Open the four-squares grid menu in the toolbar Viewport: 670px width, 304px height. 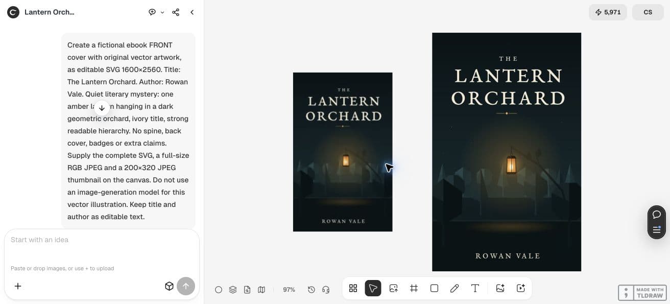pyautogui.click(x=353, y=288)
